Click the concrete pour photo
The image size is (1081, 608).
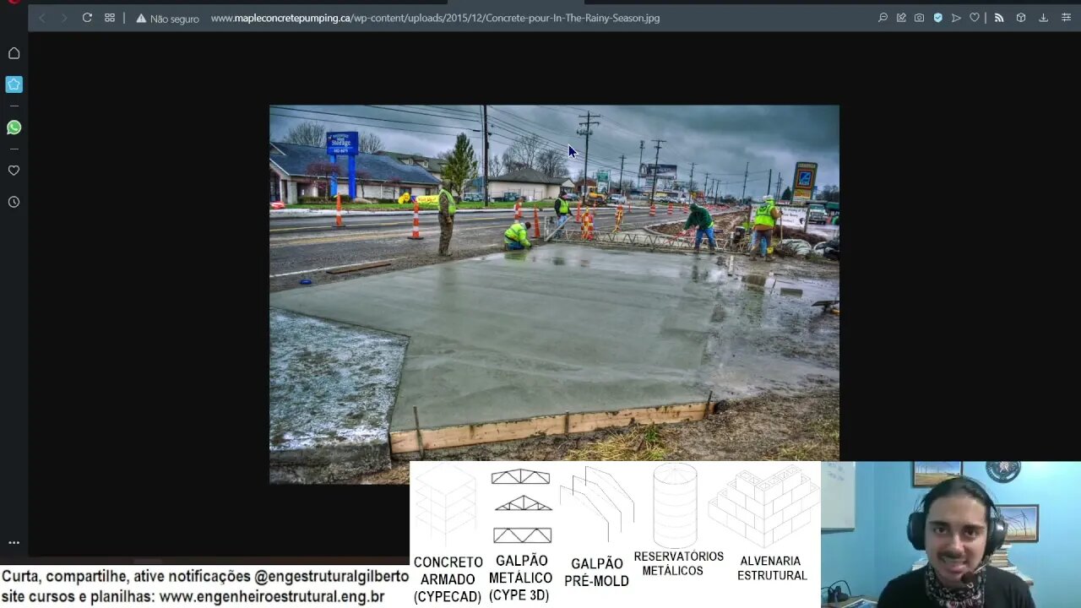click(x=554, y=294)
